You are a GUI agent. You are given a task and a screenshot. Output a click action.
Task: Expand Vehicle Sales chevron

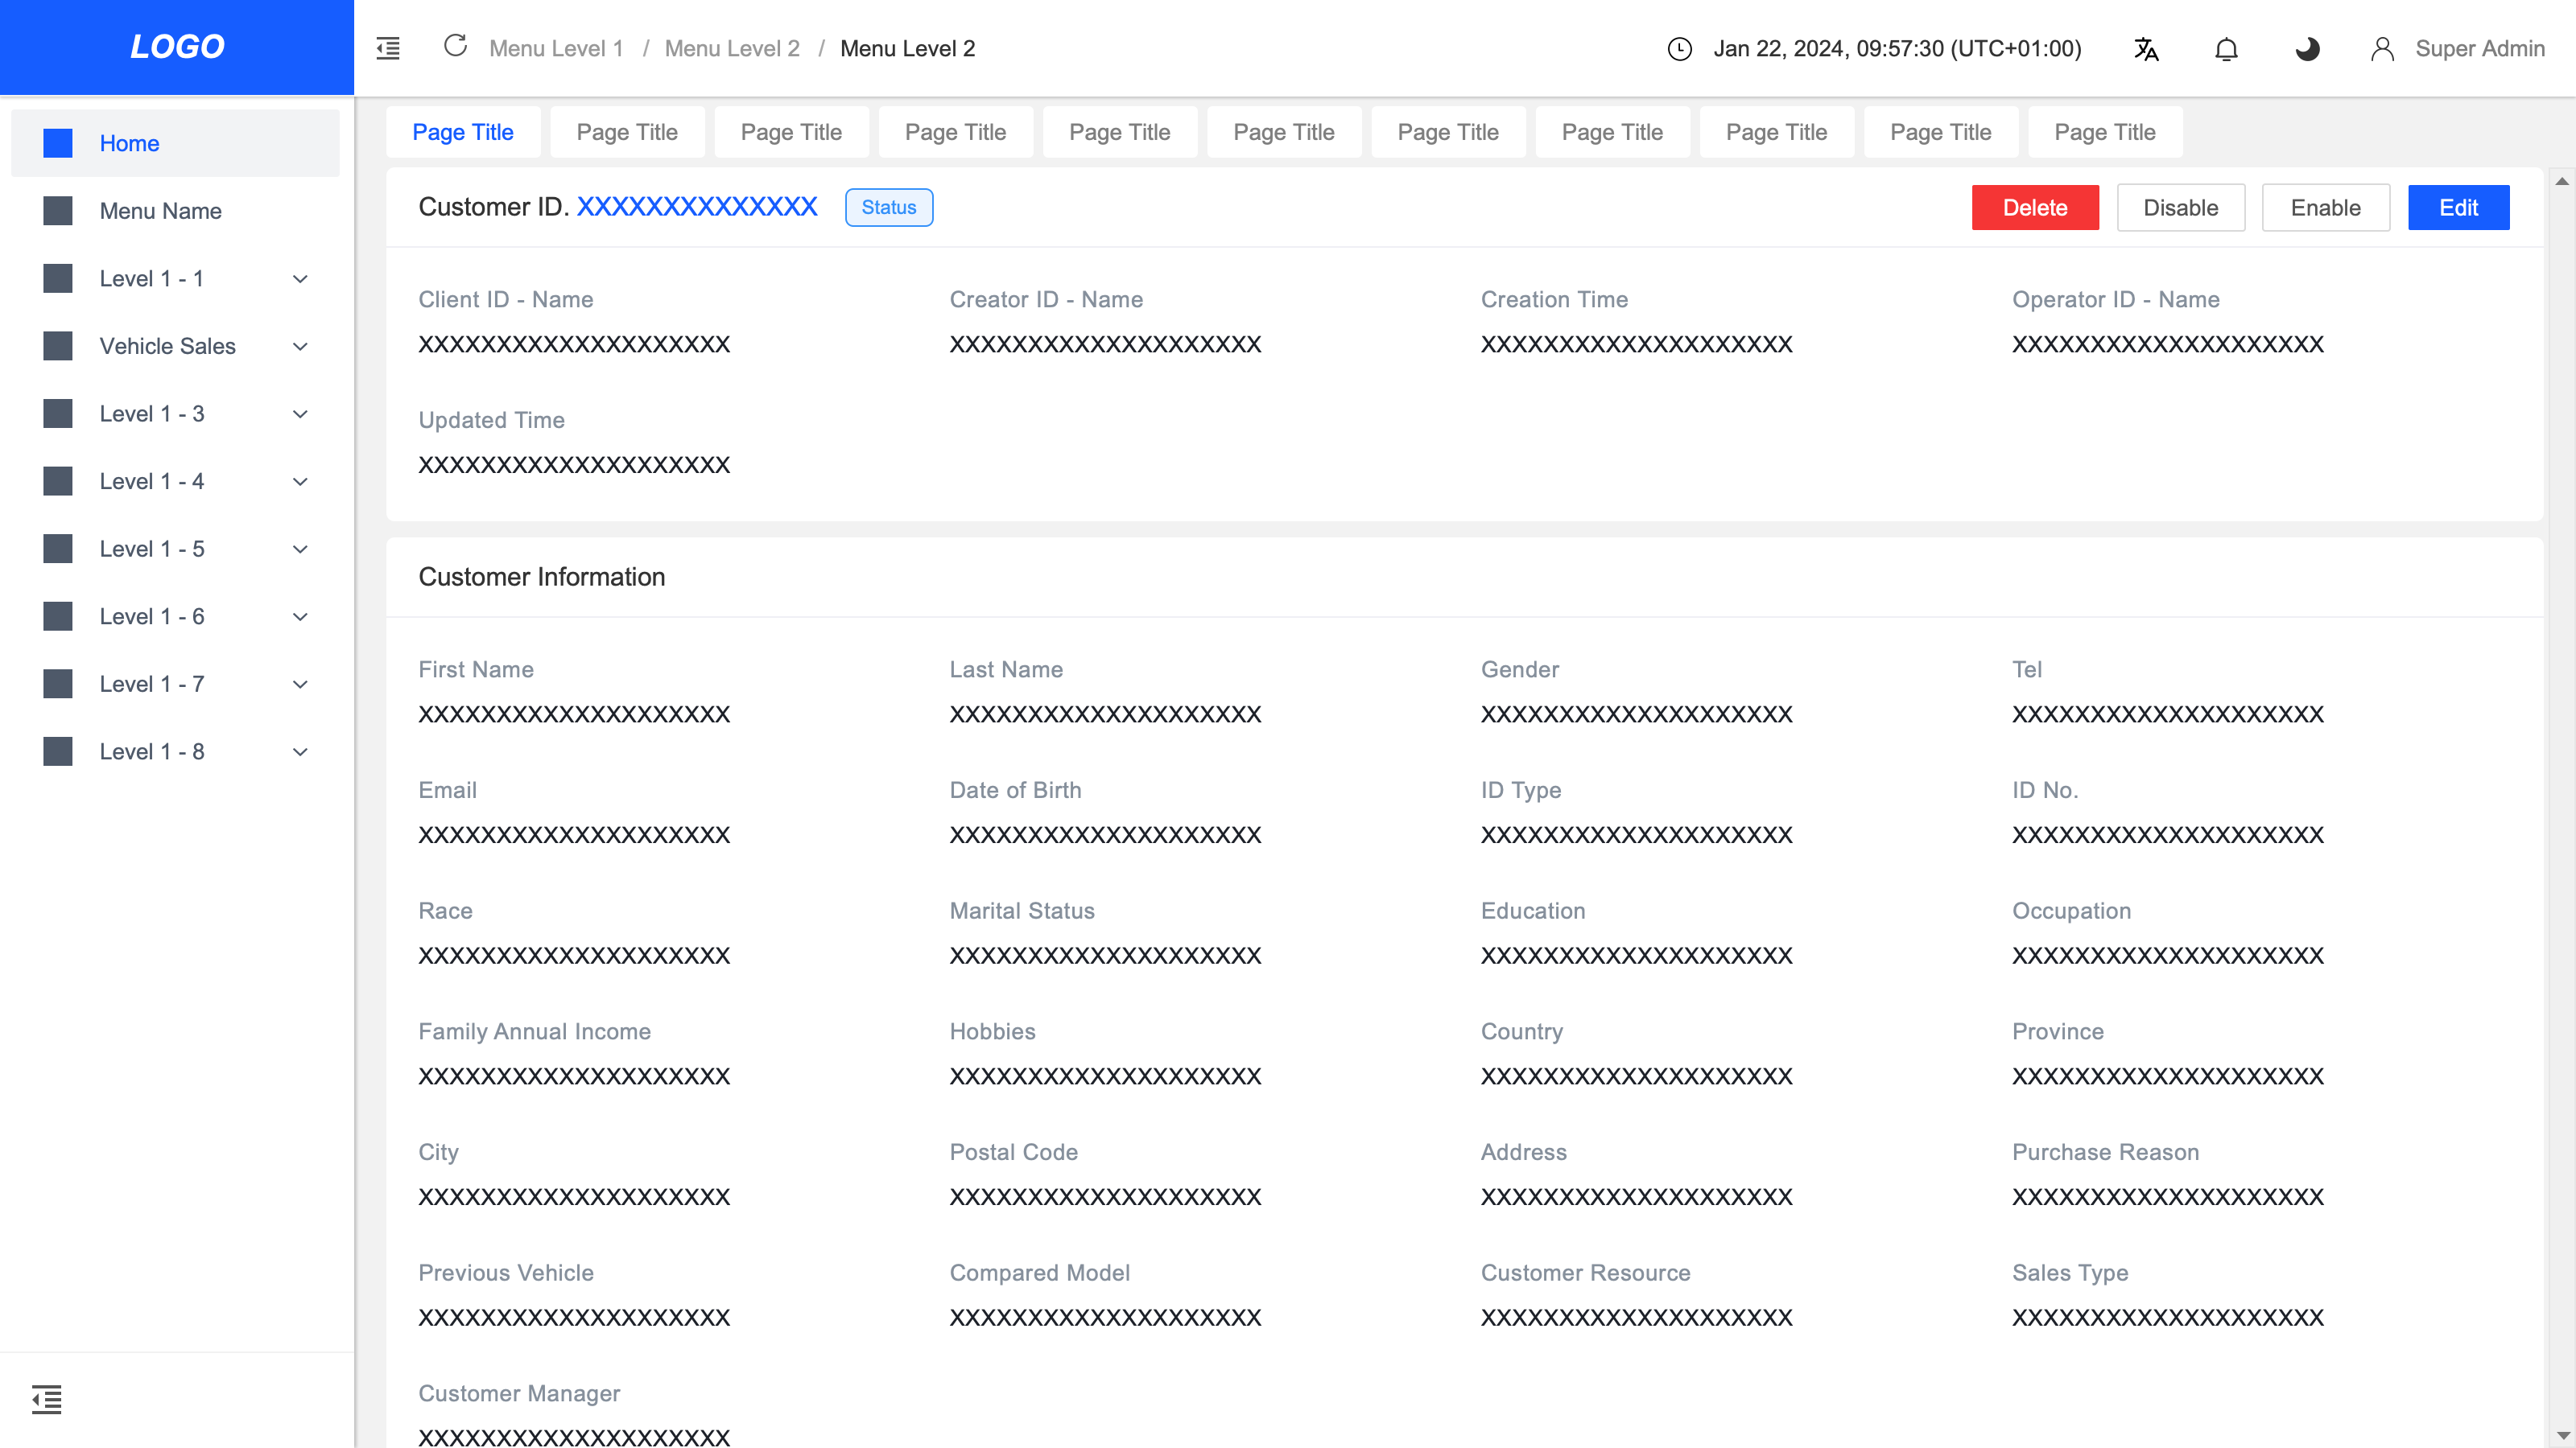[300, 346]
